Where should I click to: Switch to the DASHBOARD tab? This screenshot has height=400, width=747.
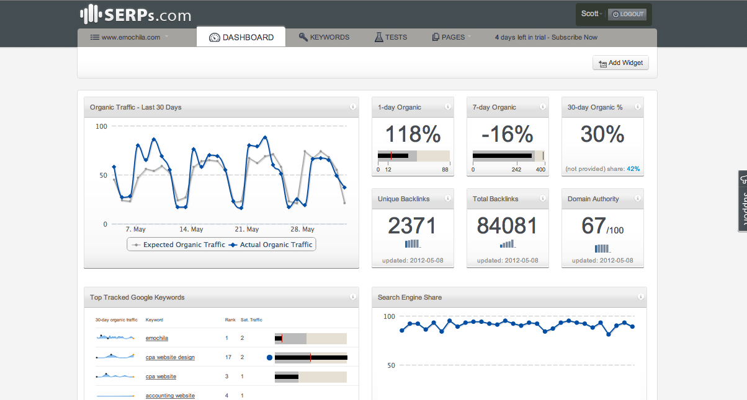(241, 37)
